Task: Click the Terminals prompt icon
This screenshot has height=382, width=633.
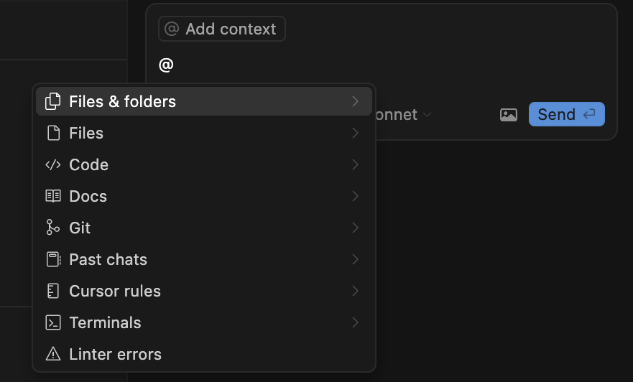Action: (x=52, y=322)
